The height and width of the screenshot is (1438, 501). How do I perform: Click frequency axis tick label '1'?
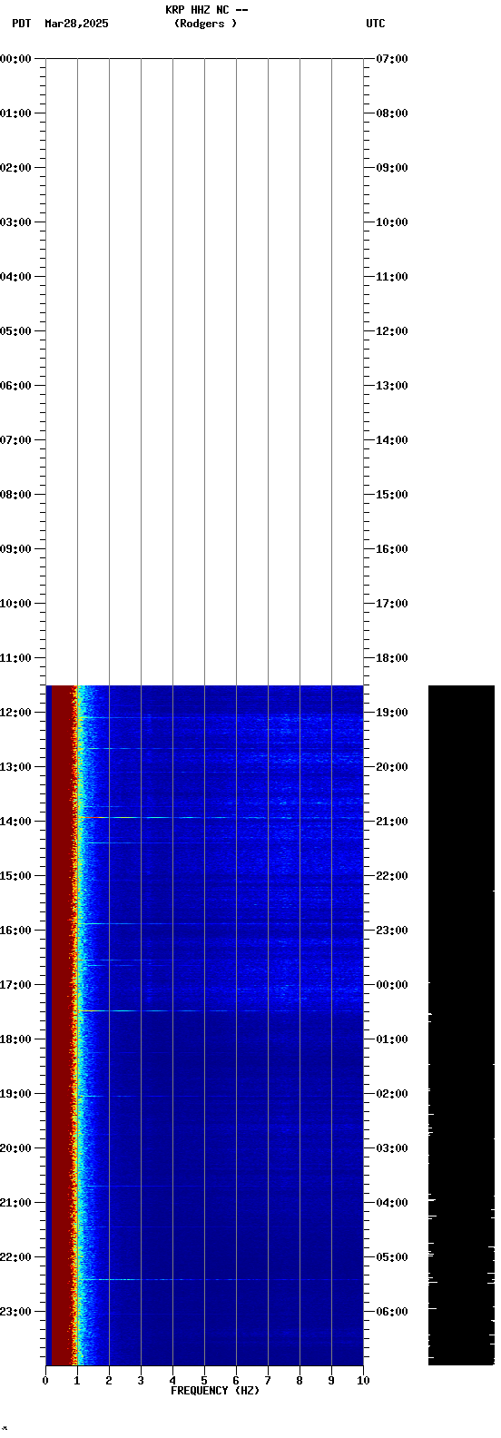pyautogui.click(x=77, y=1381)
